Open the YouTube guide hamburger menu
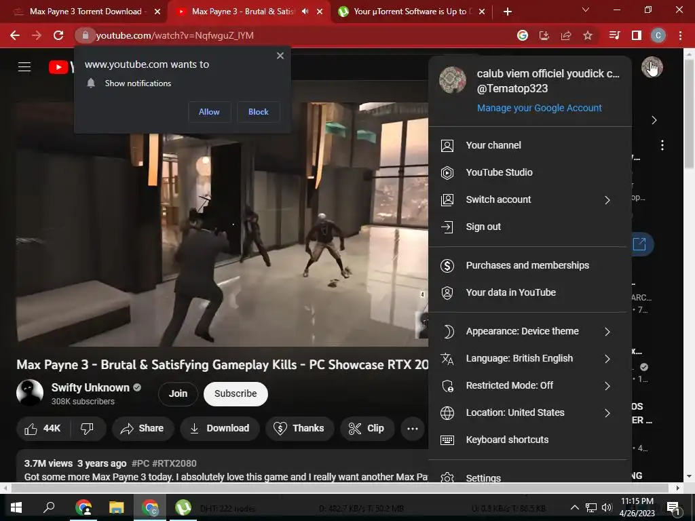 pos(24,67)
